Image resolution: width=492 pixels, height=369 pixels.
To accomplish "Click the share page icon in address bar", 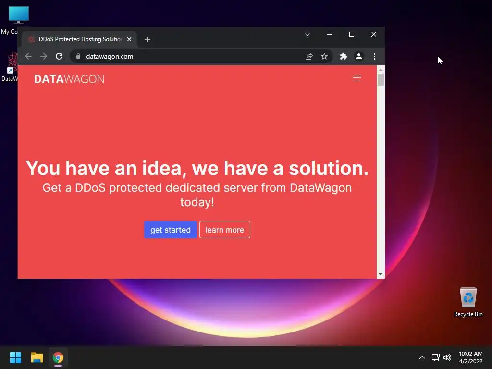I will tap(309, 57).
